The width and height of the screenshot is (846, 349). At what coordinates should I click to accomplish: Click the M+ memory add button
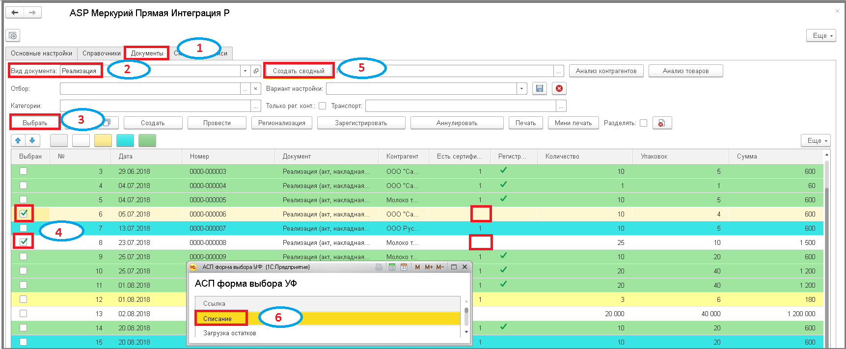429,267
